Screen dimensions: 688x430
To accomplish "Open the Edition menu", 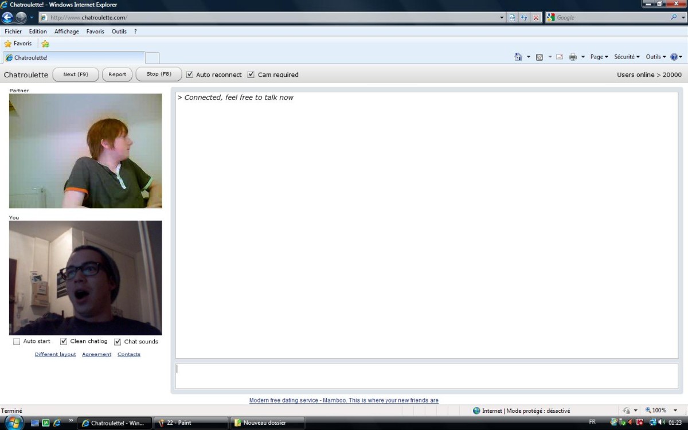I will point(38,32).
